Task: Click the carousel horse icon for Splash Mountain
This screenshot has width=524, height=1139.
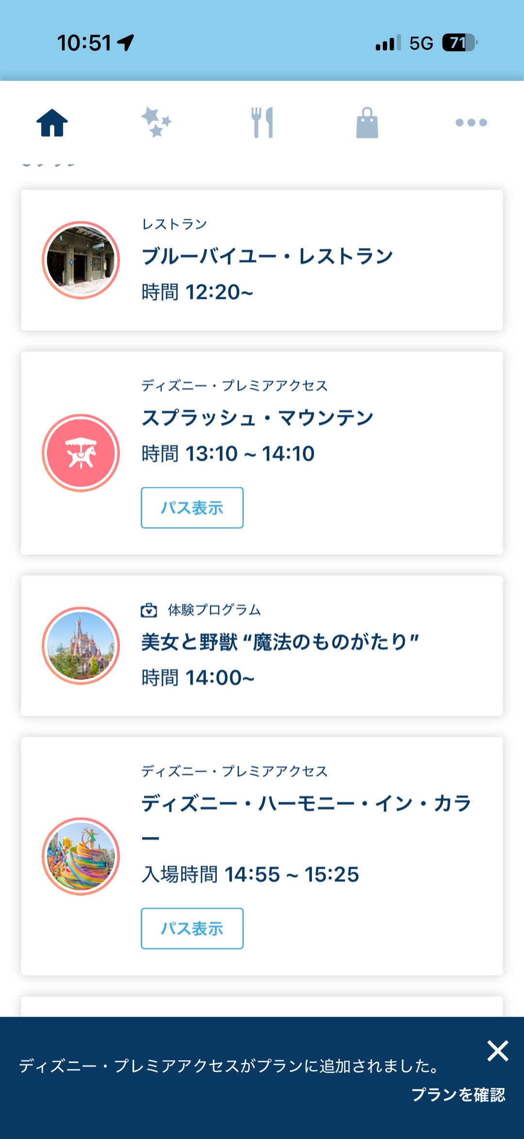Action: click(x=81, y=453)
